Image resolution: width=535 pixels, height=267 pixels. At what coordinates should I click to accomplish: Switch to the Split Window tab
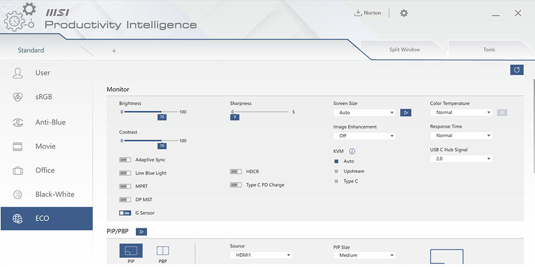click(x=404, y=50)
